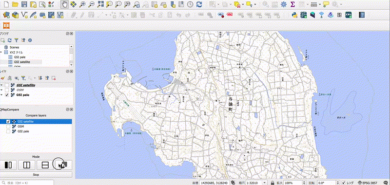The width and height of the screenshot is (390, 185).
Task: Zoom to full extent
Action: click(100, 4)
